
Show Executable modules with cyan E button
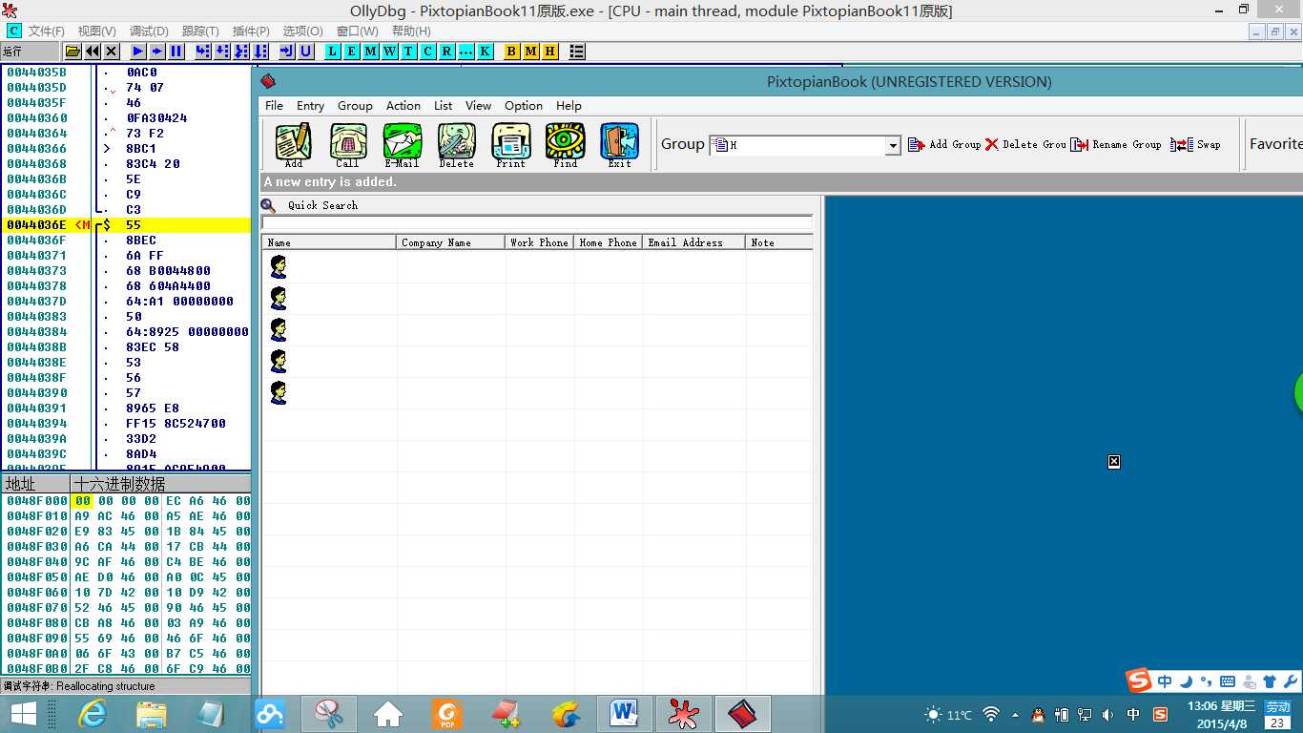(x=352, y=52)
